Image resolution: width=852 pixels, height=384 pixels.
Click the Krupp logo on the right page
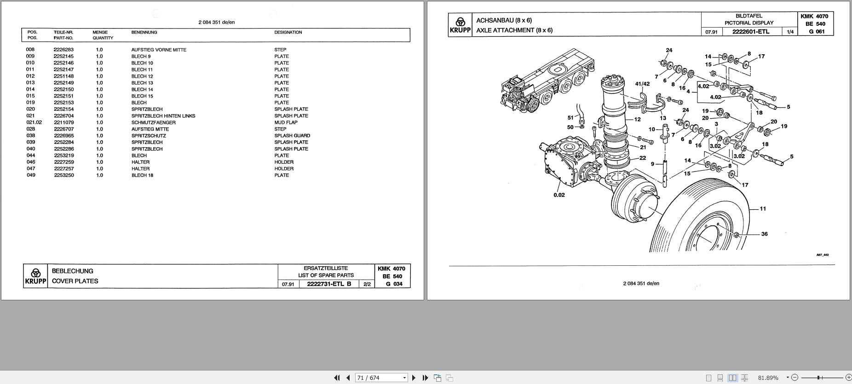pyautogui.click(x=460, y=25)
